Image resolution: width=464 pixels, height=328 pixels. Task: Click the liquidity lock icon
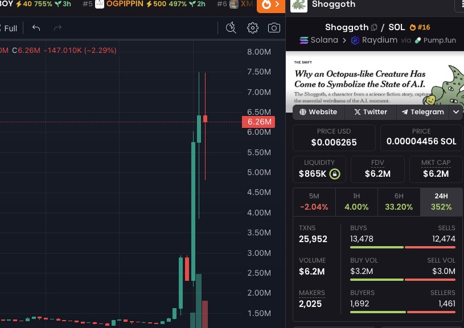click(335, 174)
